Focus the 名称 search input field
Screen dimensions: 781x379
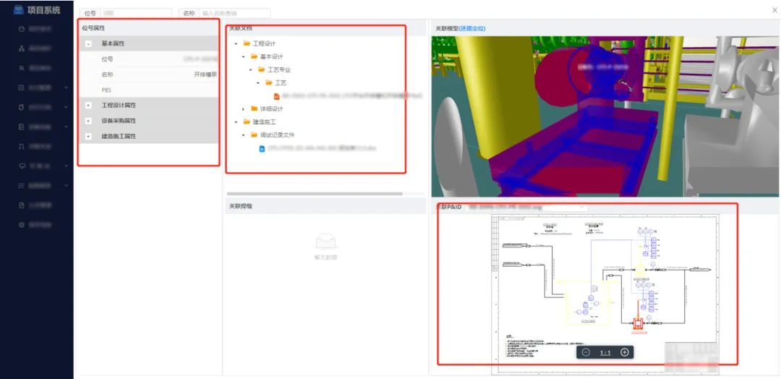pyautogui.click(x=234, y=13)
